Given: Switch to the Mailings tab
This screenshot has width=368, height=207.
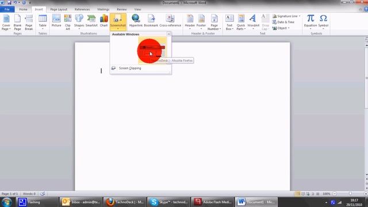Looking at the screenshot, I should click(x=103, y=9).
